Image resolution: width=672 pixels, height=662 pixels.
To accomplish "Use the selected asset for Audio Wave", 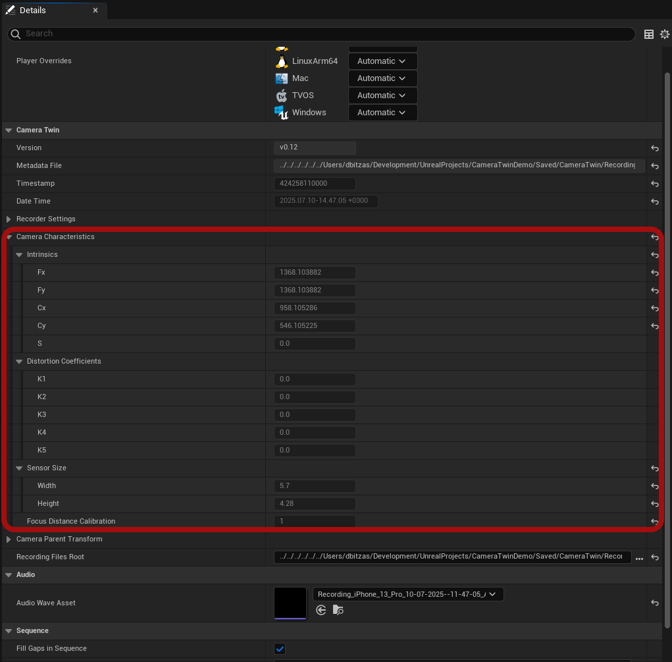I will point(321,610).
